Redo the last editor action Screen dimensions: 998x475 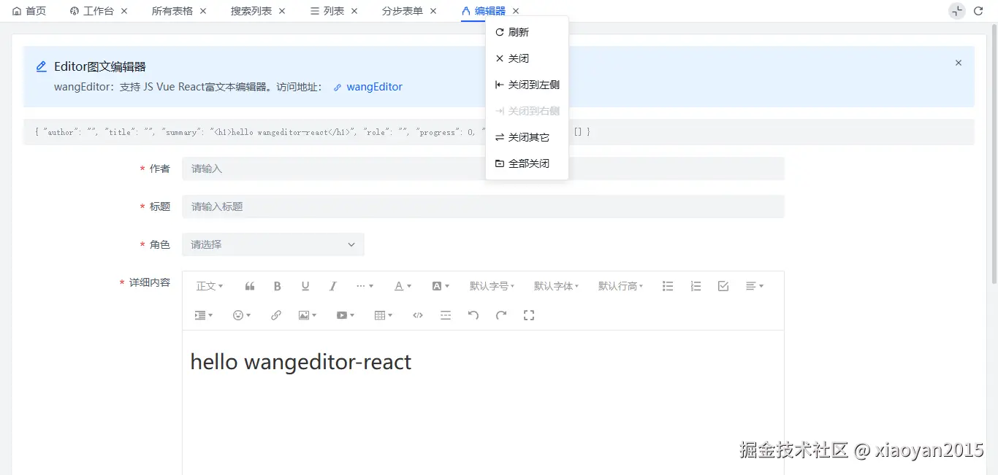pyautogui.click(x=501, y=315)
